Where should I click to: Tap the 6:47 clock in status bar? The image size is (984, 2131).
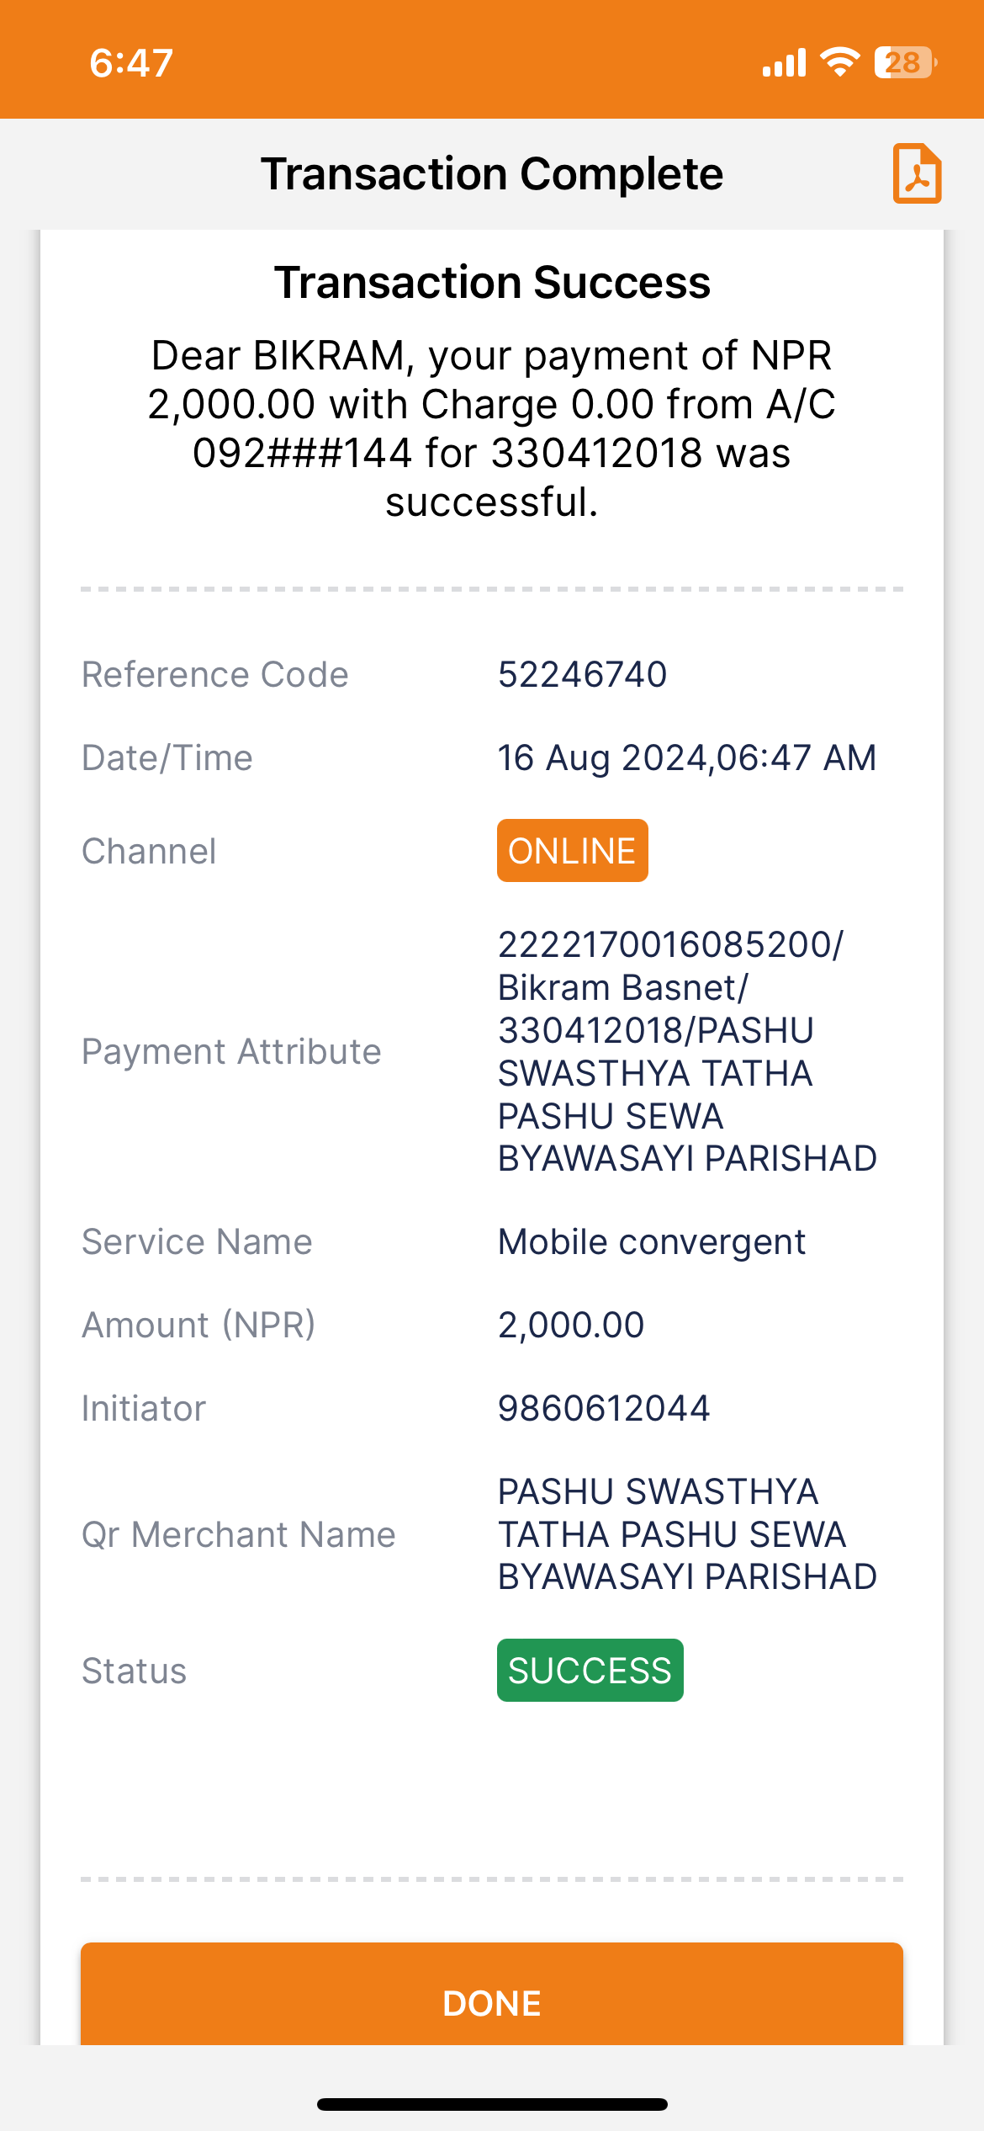(131, 63)
